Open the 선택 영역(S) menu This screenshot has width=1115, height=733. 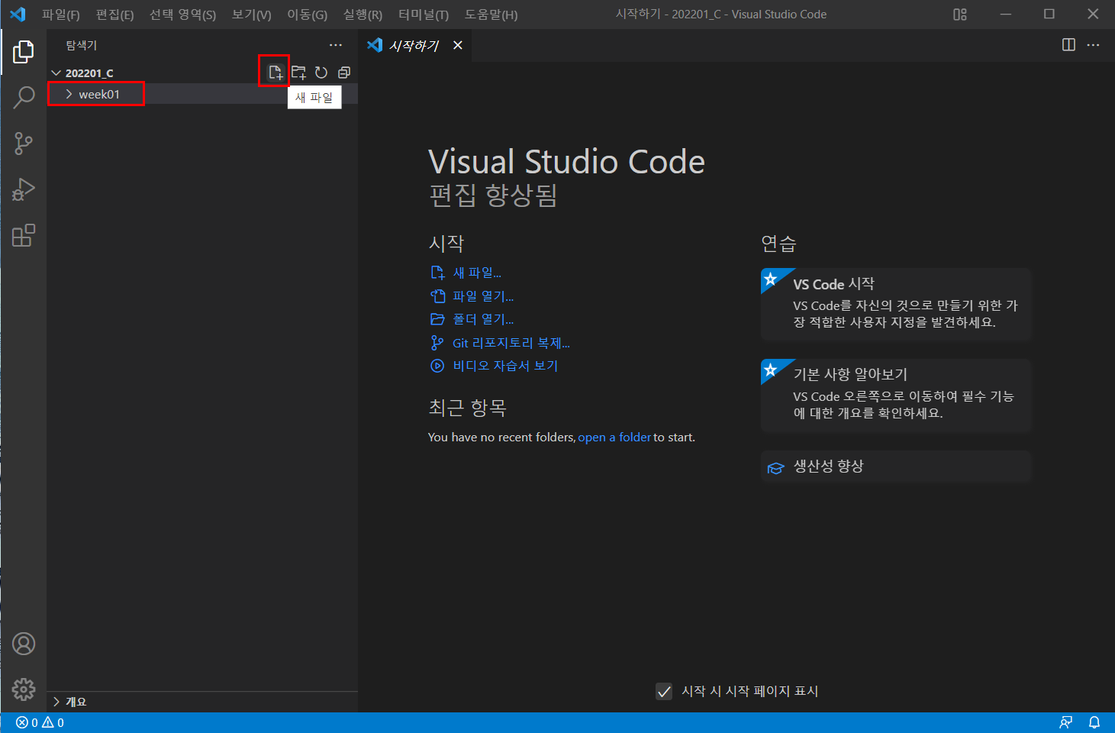tap(183, 15)
